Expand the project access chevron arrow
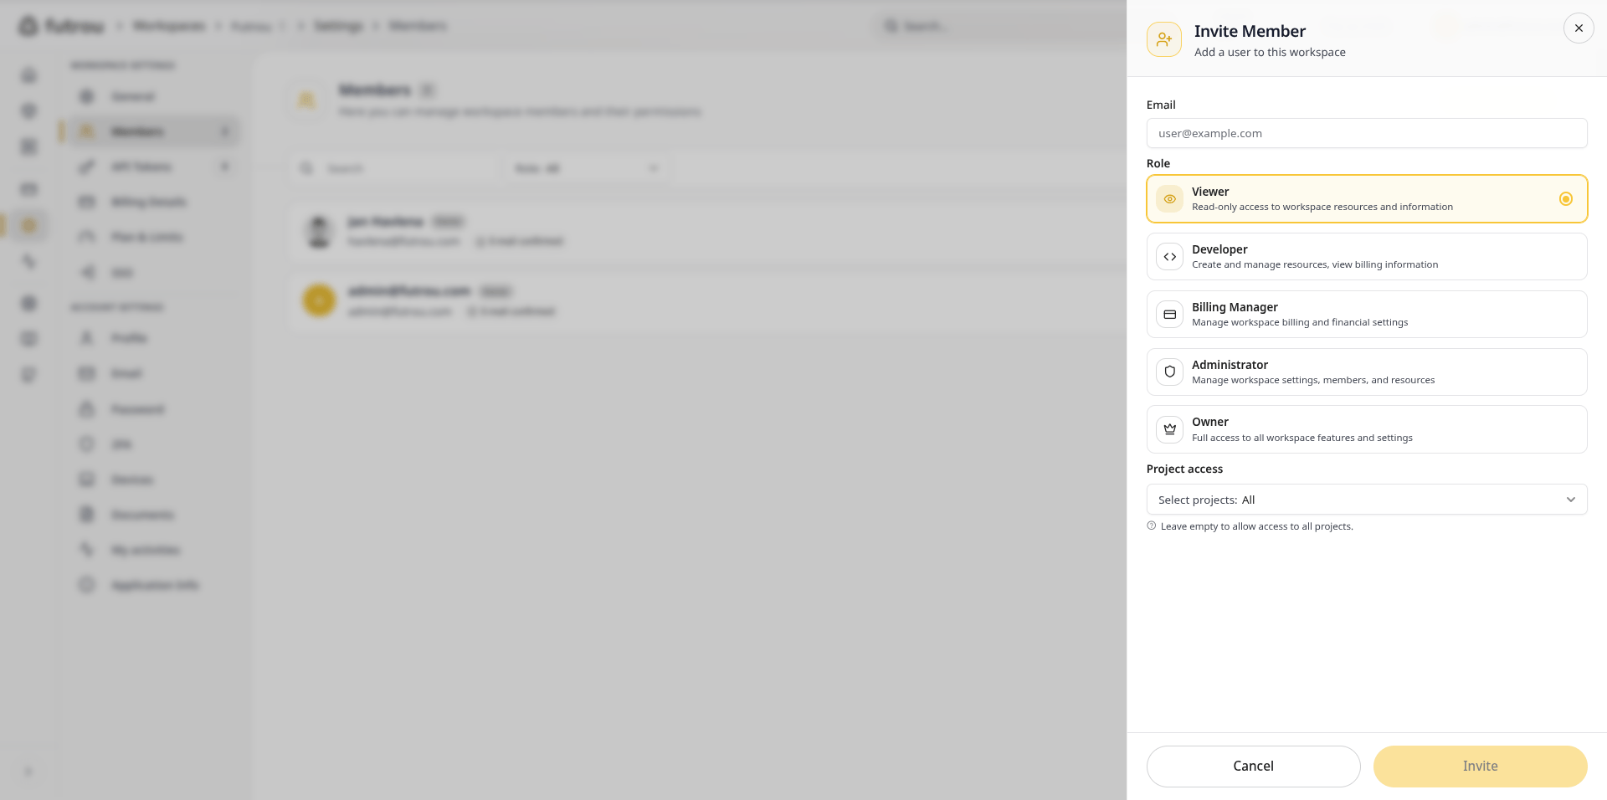 tap(1570, 500)
